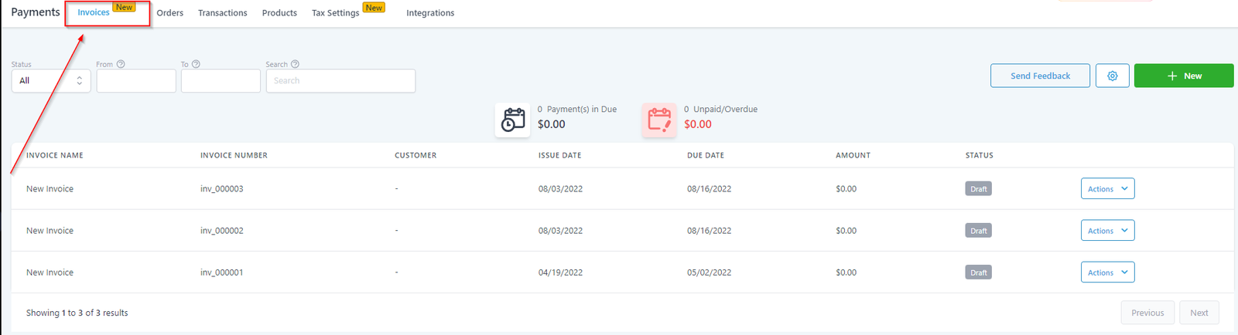Click the help icon beside Search label
1238x335 pixels.
click(295, 64)
